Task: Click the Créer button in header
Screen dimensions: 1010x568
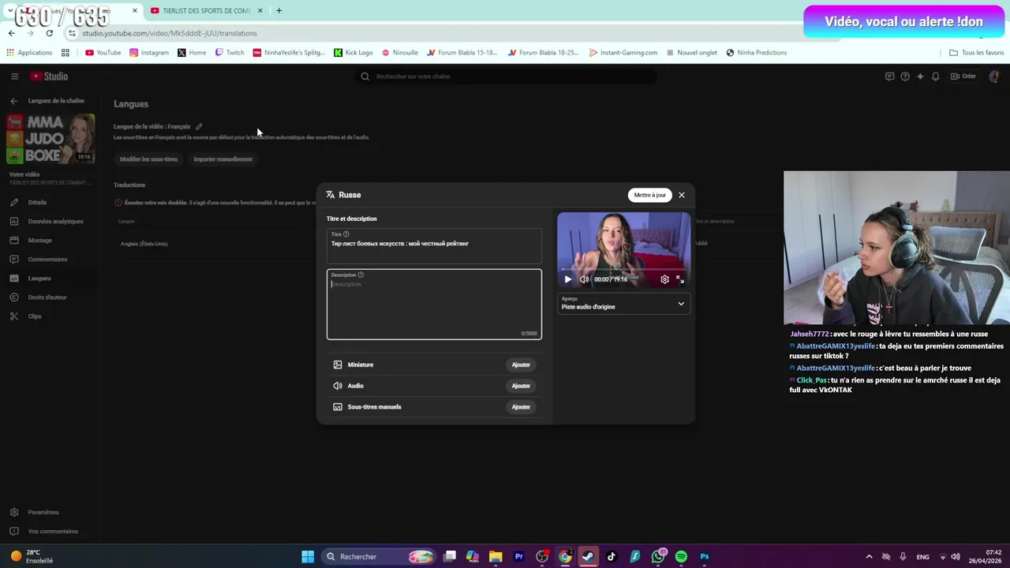Action: [x=963, y=77]
